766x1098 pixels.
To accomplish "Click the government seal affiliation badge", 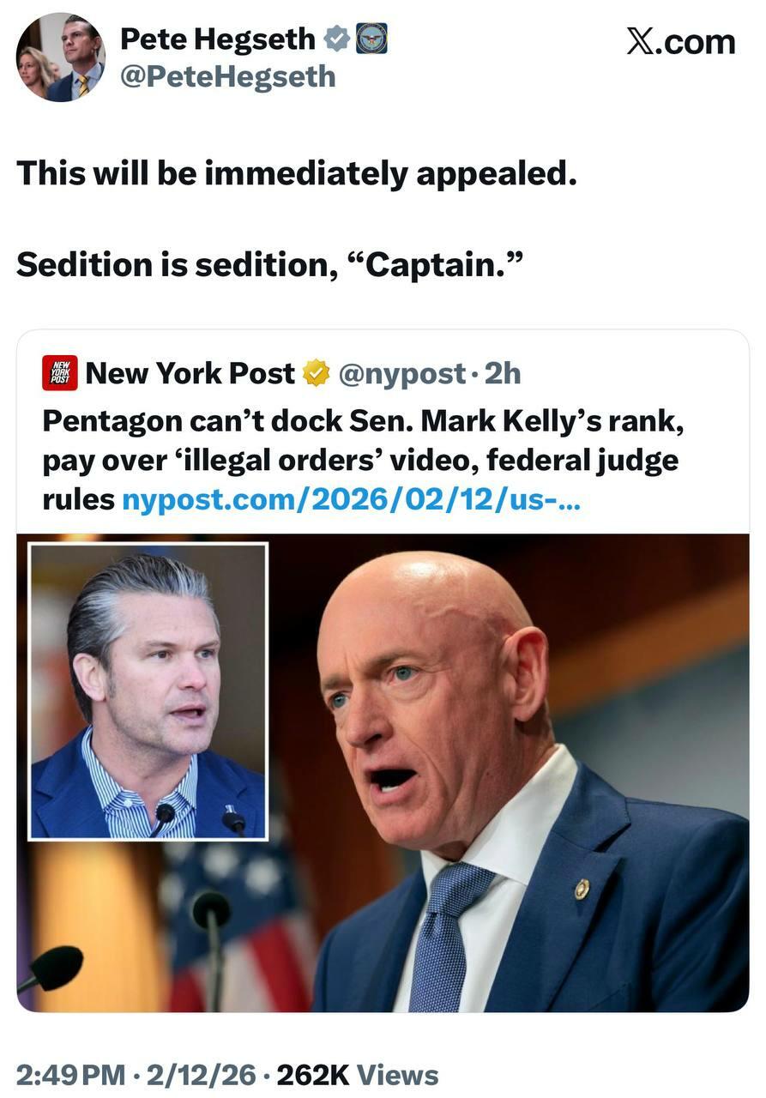I will [372, 39].
